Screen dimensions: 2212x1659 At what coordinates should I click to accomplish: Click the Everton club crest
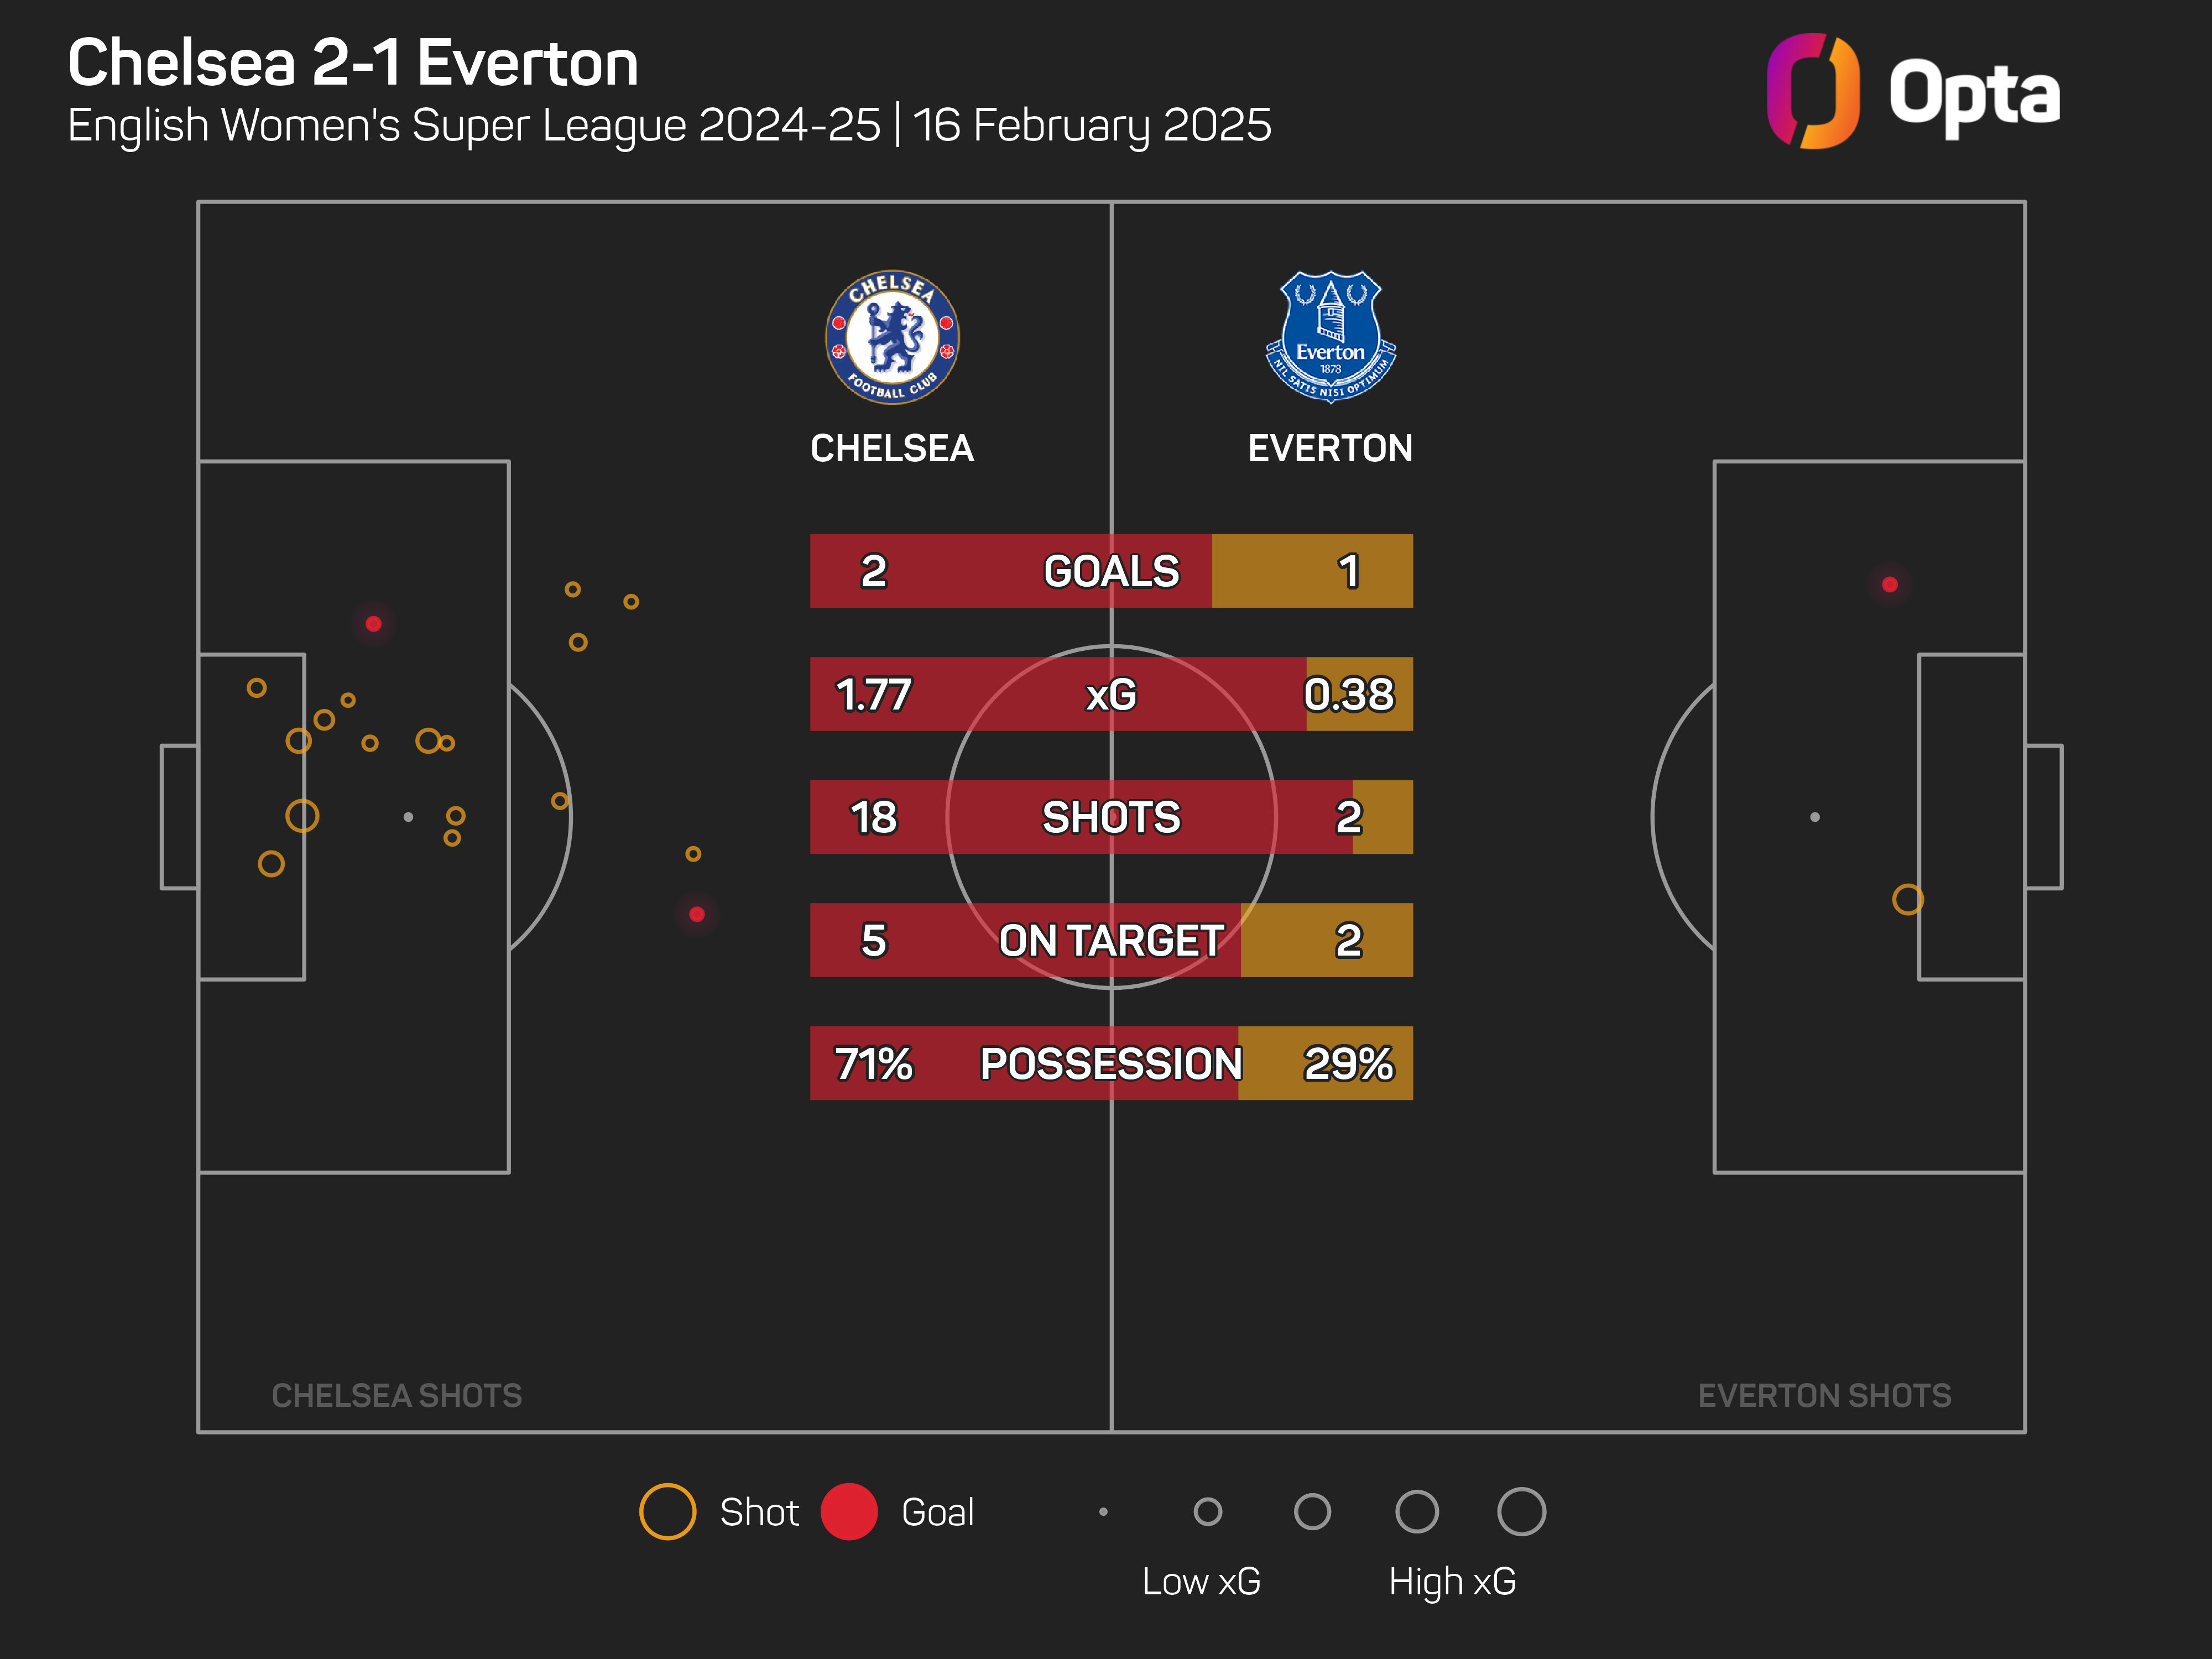[1329, 337]
